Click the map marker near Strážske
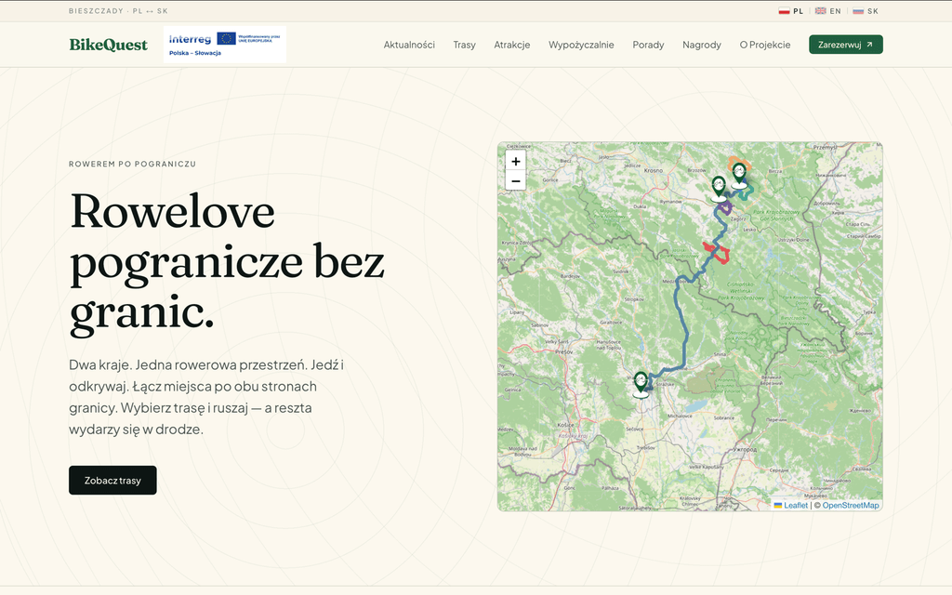This screenshot has height=595, width=952. [641, 384]
